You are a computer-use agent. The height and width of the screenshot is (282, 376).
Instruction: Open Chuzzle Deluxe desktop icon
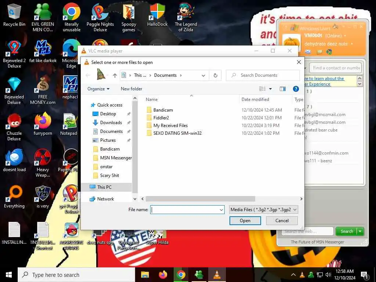click(x=14, y=127)
